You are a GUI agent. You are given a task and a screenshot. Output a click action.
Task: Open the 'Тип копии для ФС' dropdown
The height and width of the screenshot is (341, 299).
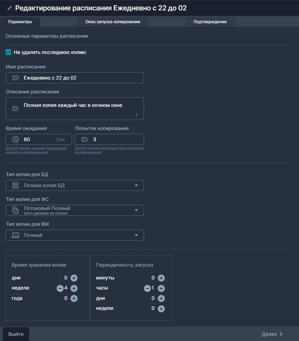click(x=75, y=210)
